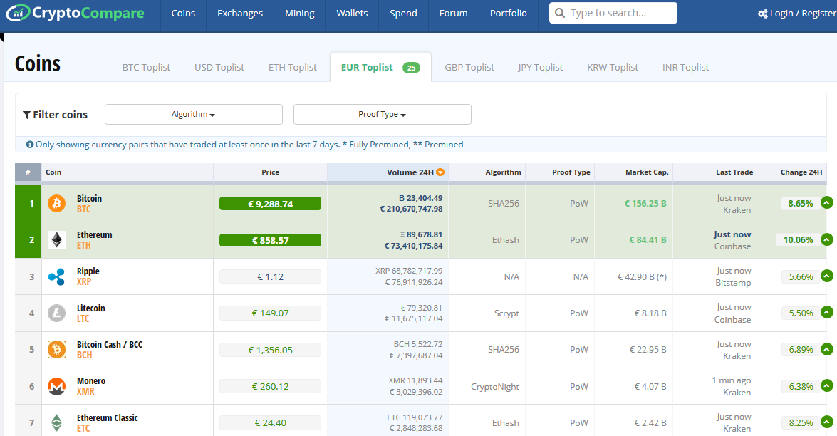Open the Exchanges menu
The width and height of the screenshot is (837, 436).
(240, 14)
